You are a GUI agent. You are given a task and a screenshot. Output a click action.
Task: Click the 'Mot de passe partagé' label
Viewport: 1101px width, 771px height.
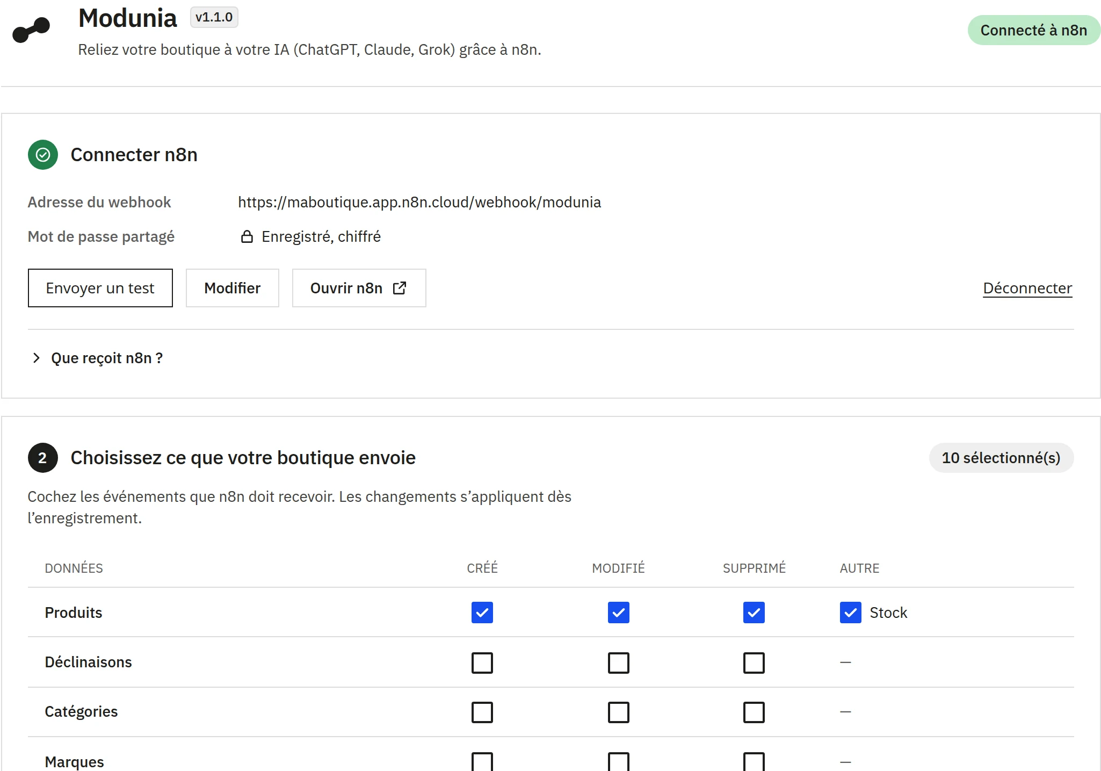coord(101,236)
